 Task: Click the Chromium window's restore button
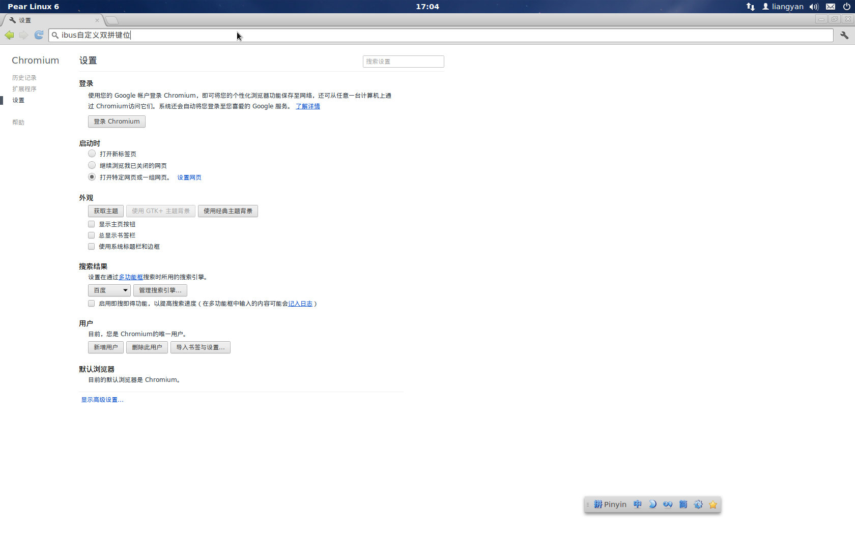[834, 19]
